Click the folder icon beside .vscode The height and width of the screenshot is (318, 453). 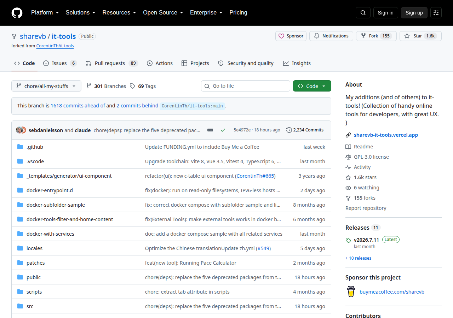point(20,161)
